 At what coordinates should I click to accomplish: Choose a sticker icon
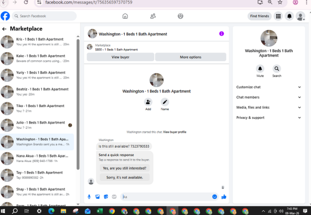[106, 196]
